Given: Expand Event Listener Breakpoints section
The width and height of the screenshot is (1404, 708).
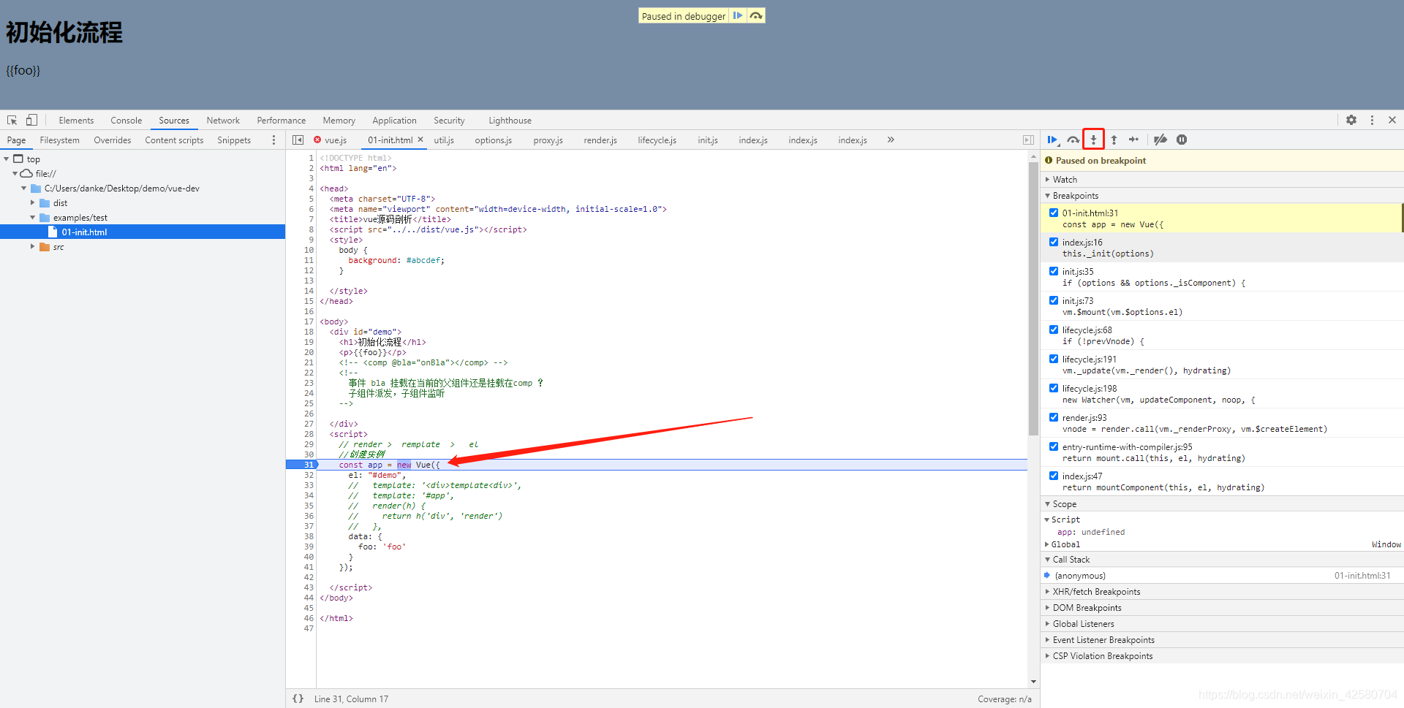Looking at the screenshot, I should pyautogui.click(x=1221, y=639).
